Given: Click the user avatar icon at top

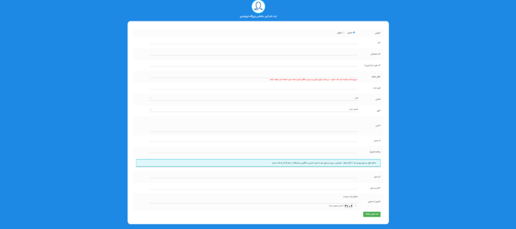Looking at the screenshot, I should (258, 7).
